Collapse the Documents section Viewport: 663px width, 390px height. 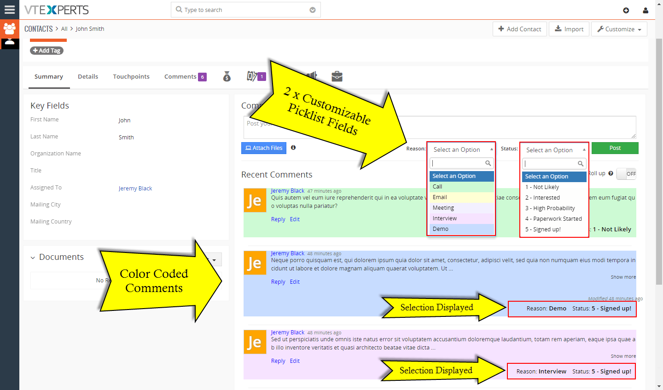(x=33, y=258)
